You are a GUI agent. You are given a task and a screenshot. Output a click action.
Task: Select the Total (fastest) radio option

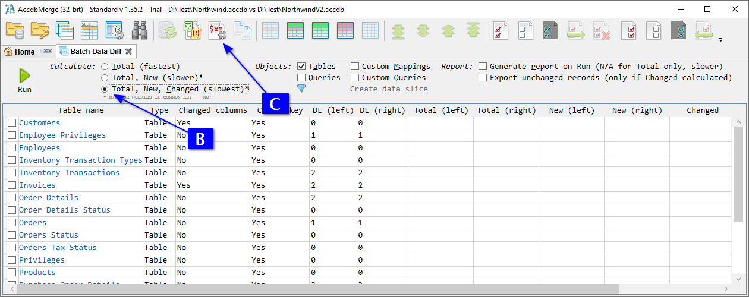coord(105,67)
